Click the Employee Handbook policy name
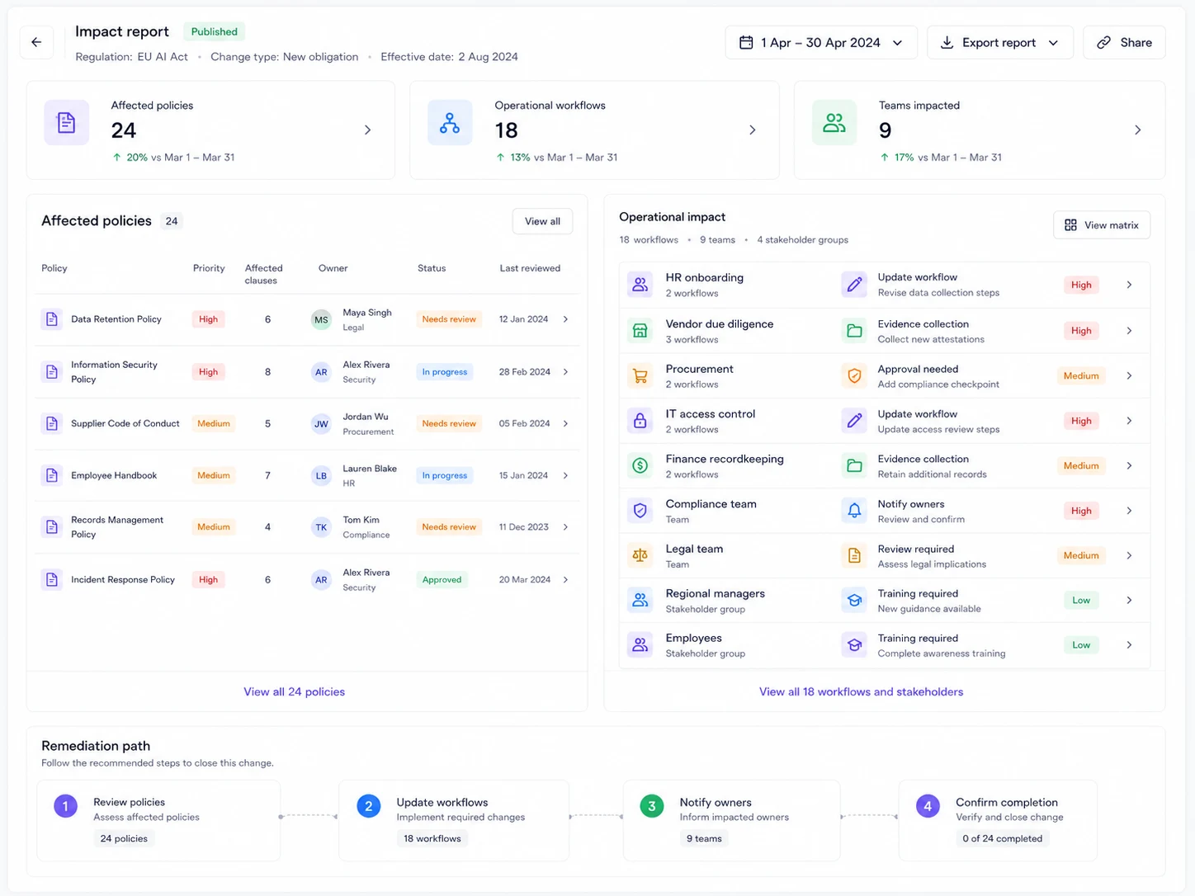The width and height of the screenshot is (1195, 896). (x=114, y=475)
